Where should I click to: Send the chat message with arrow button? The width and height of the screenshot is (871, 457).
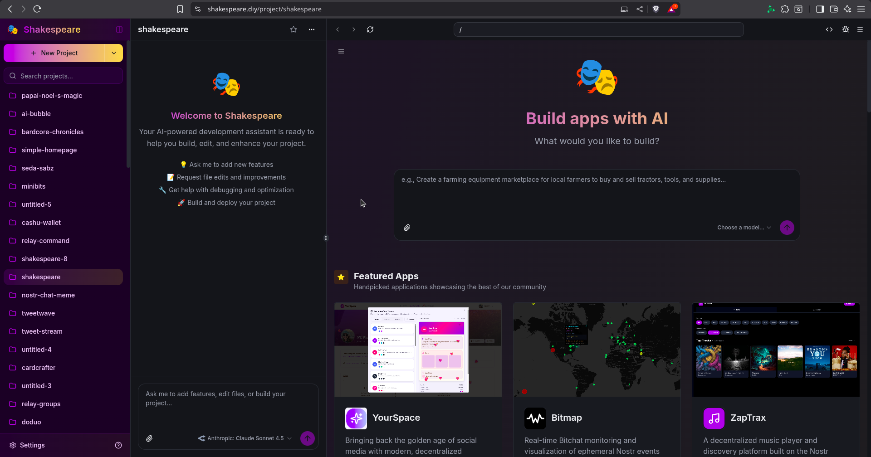click(x=308, y=438)
